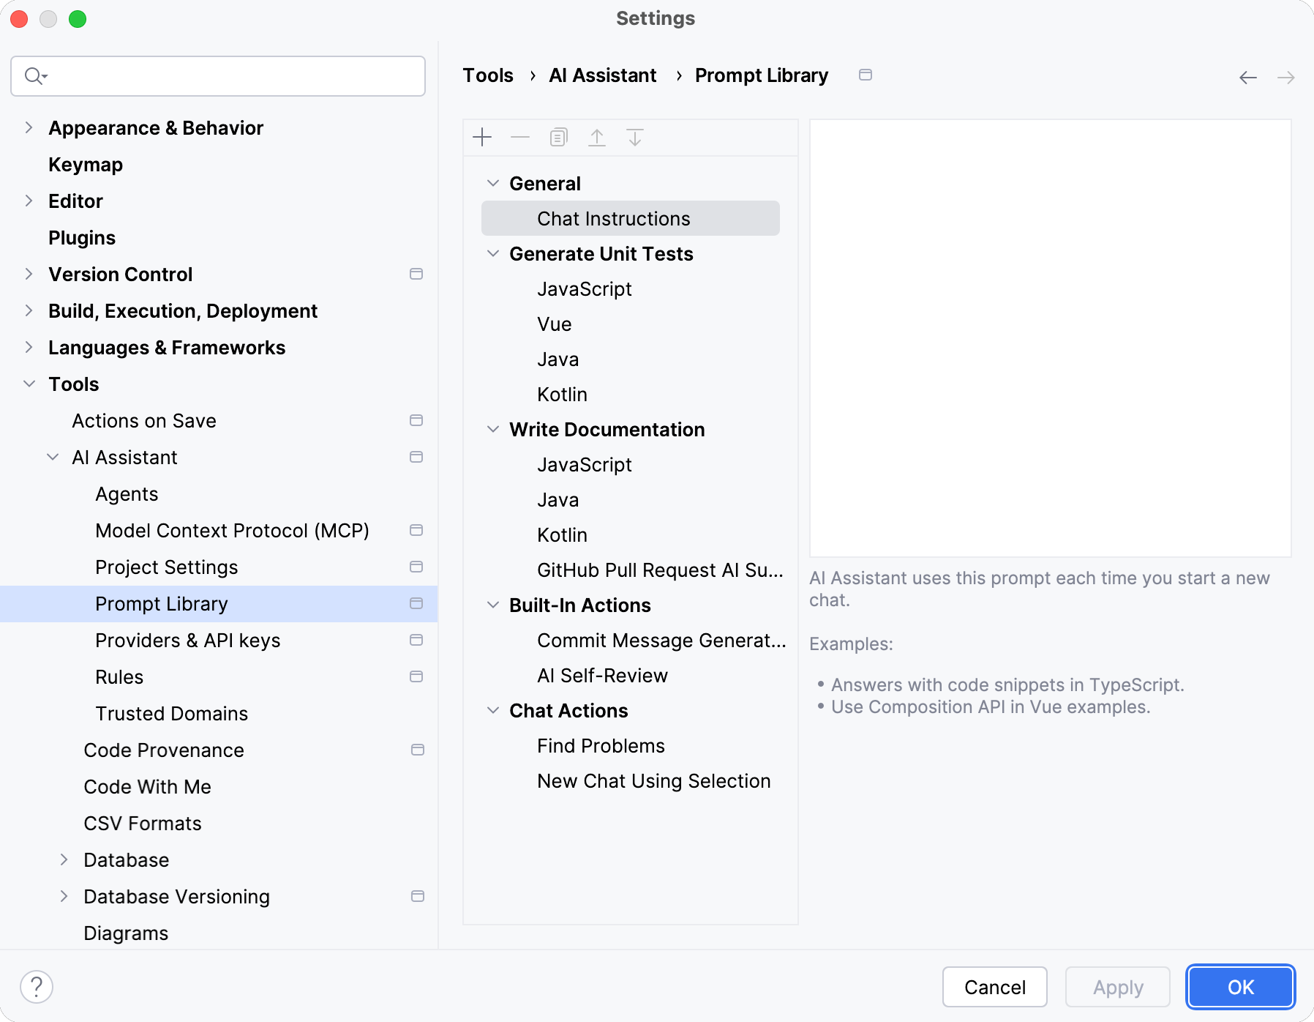Viewport: 1314px width, 1022px height.
Task: Click the Add prompt plus icon
Action: coord(482,138)
